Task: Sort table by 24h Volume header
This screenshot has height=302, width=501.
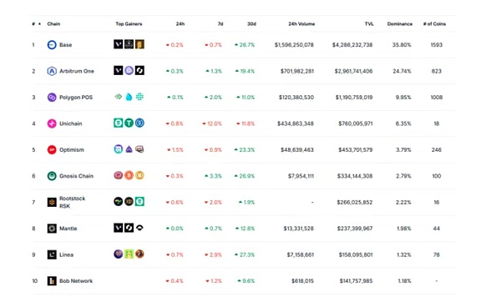Action: 301,24
